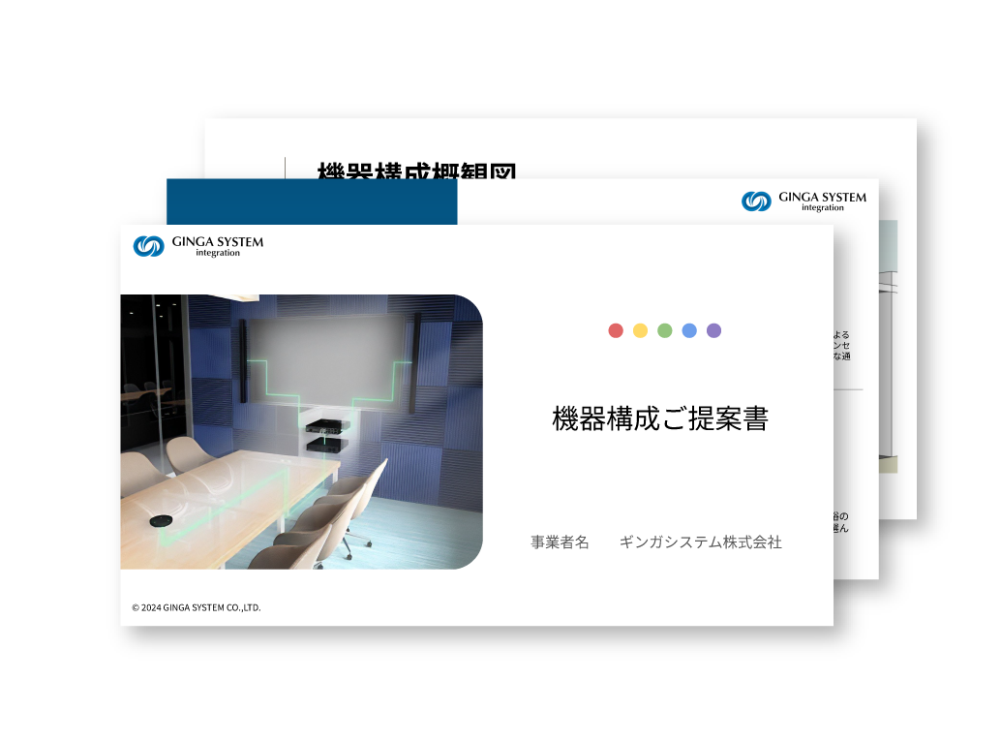This screenshot has width=1001, height=743.
Task: Click the ギンガシステム株式会社 company name
Action: click(x=700, y=542)
